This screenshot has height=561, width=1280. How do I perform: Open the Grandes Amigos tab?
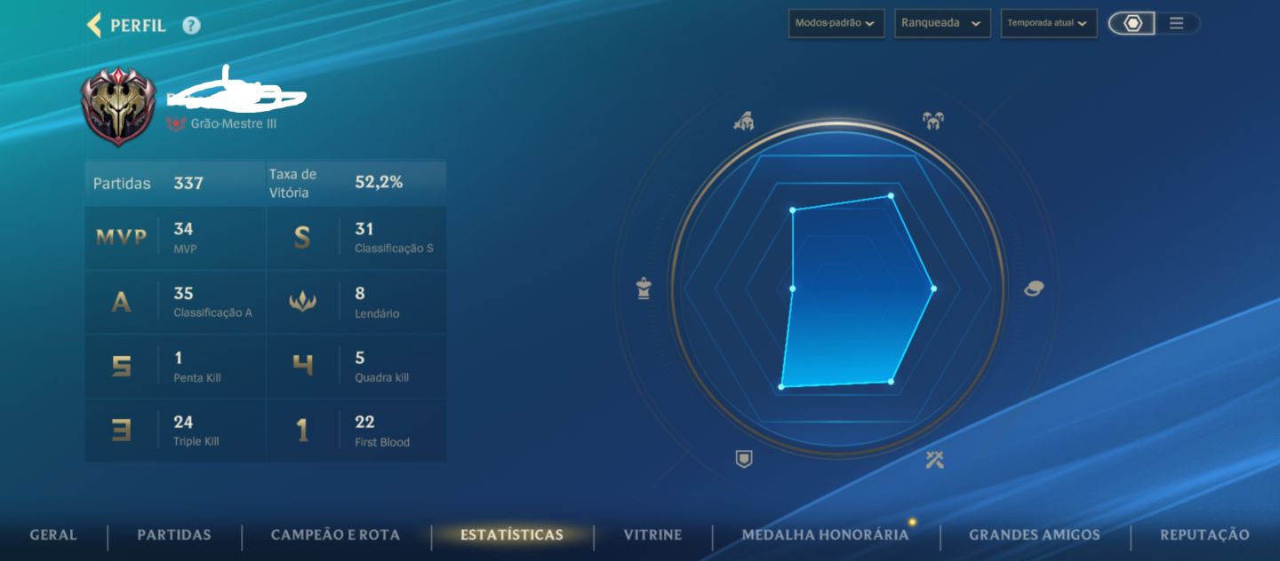click(1035, 535)
